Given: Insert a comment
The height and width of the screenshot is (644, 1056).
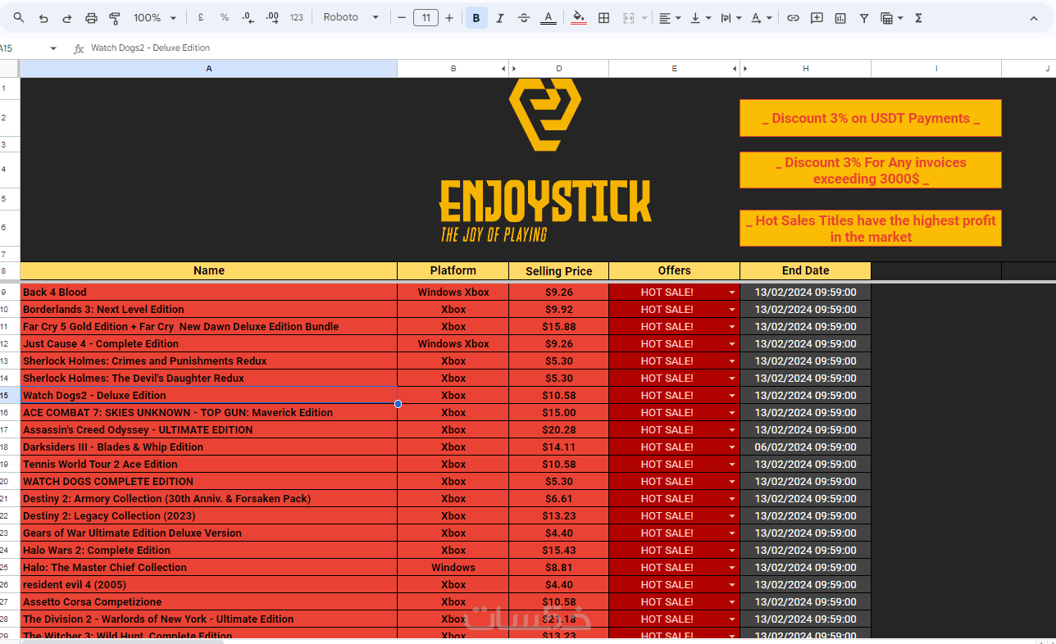Looking at the screenshot, I should 817,18.
